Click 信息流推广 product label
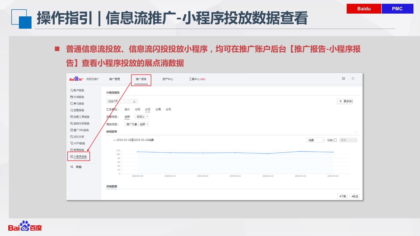Screen dimensions: 420x236 pyautogui.click(x=93, y=79)
